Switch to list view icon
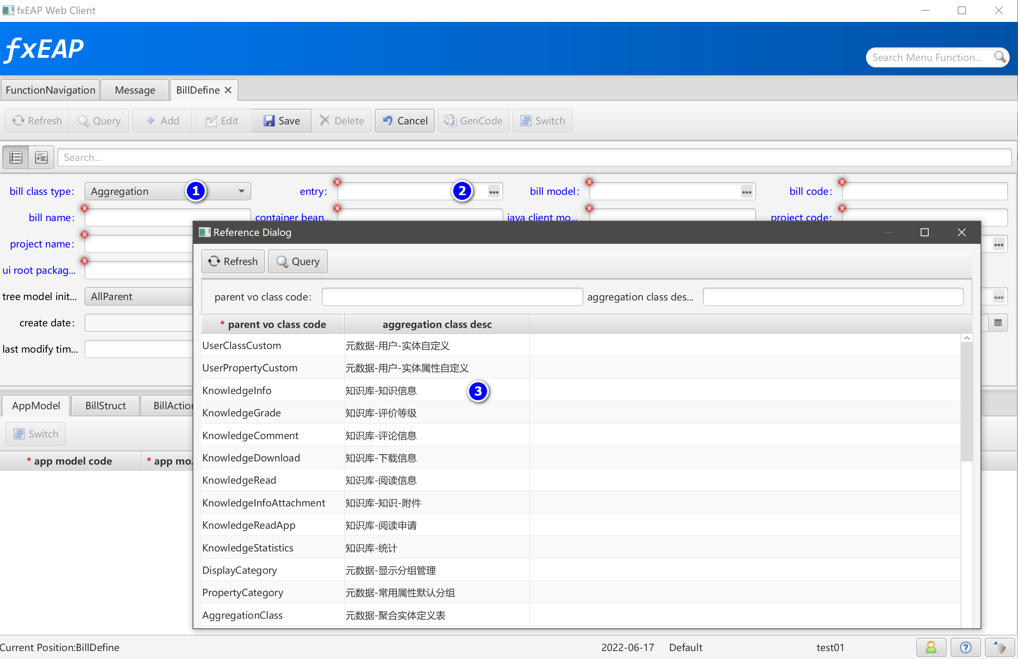 coord(16,158)
